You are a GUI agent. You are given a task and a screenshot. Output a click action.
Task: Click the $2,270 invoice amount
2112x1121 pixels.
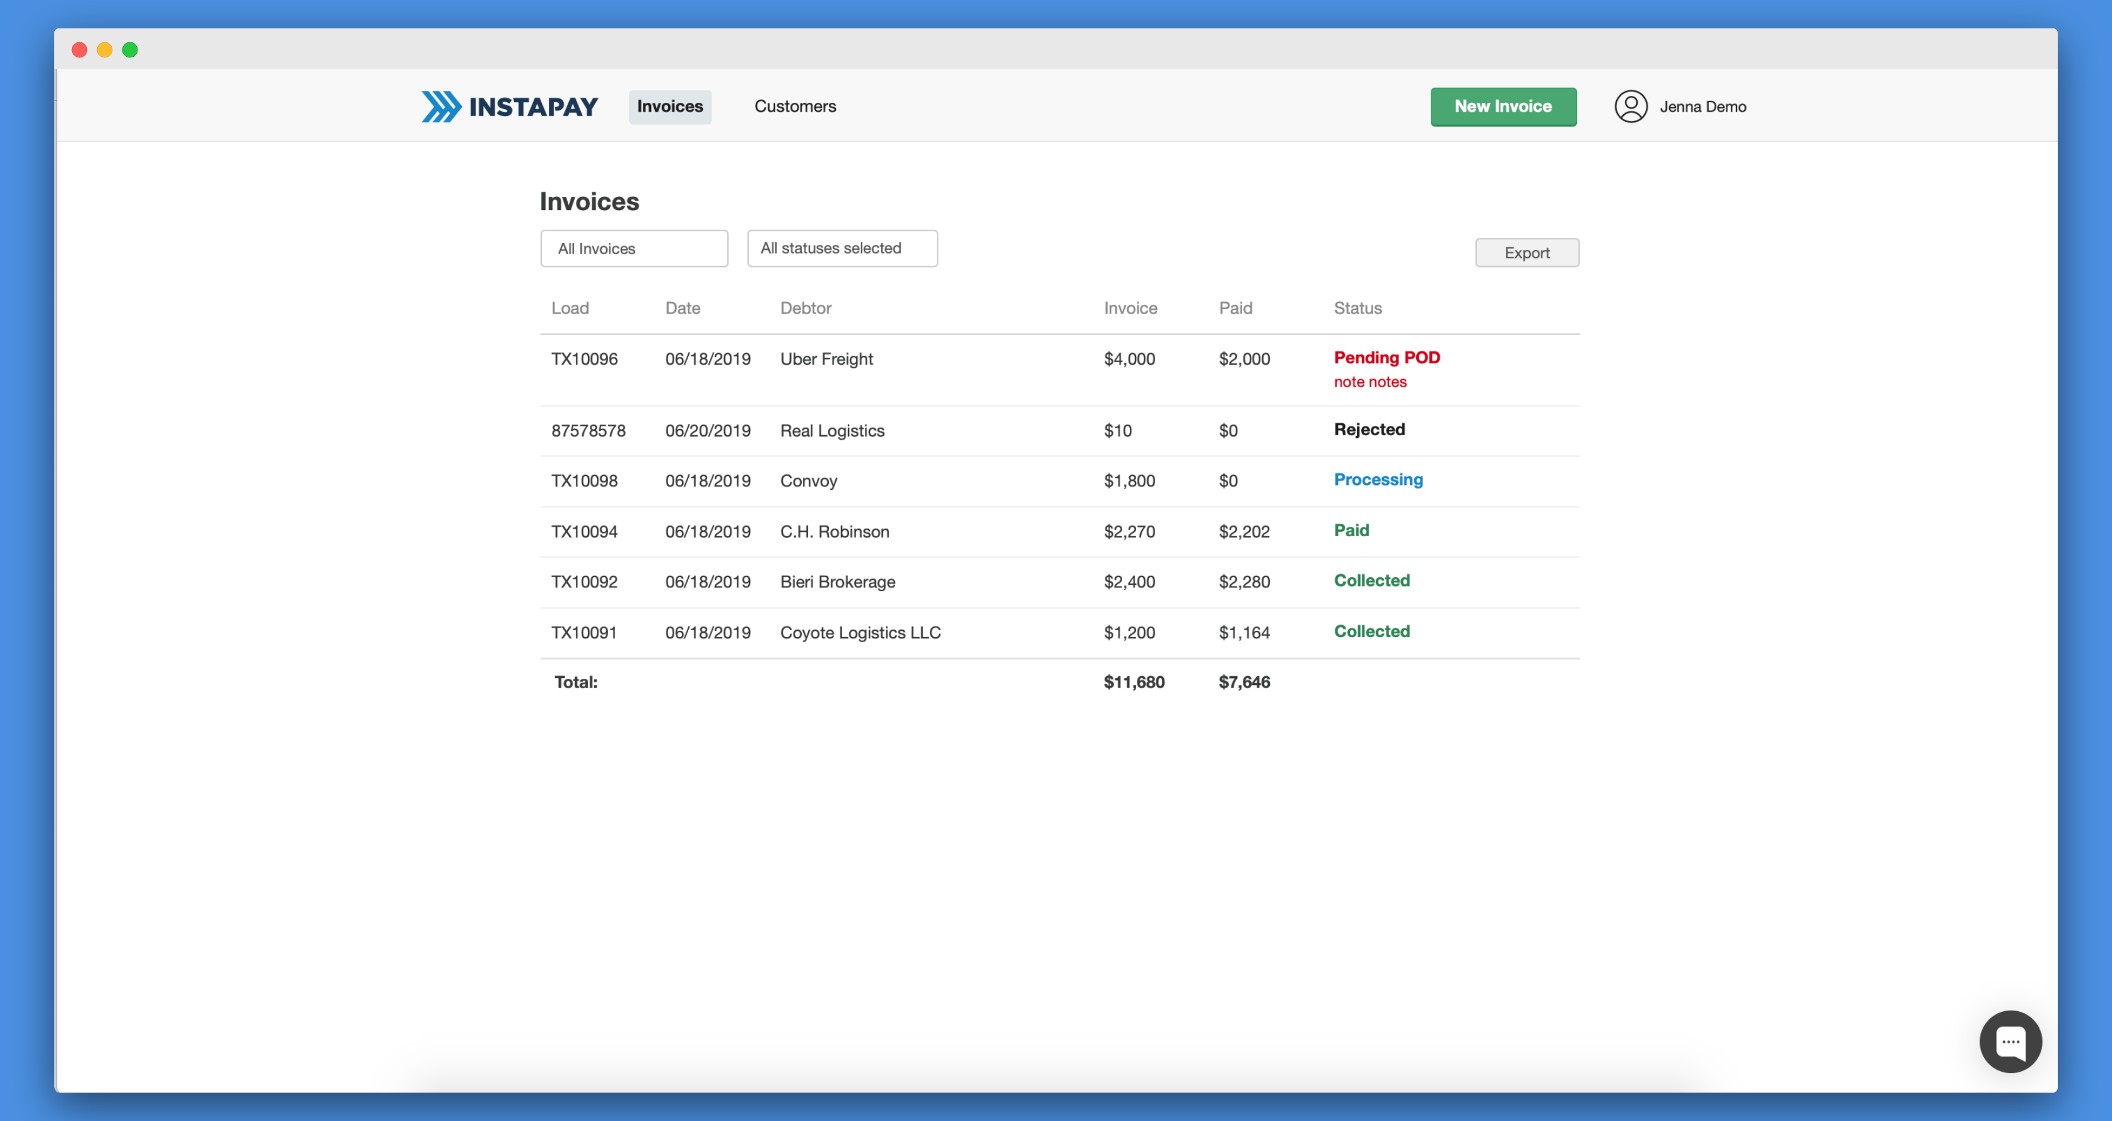point(1129,532)
